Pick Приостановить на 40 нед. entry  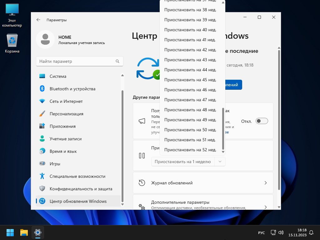coord(190,30)
